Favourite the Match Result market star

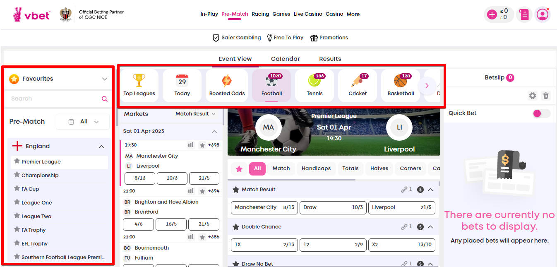pos(236,190)
